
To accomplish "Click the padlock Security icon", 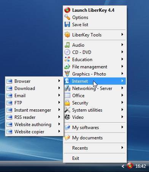I will 67,103.
